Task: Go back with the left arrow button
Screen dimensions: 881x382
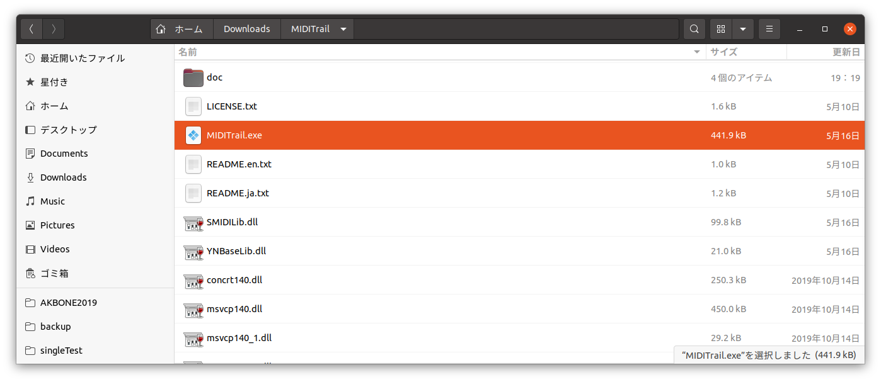Action: 32,29
